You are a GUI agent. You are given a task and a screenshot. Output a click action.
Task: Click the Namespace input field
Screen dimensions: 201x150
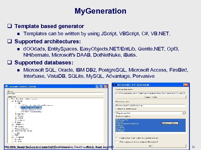pyautogui.click(x=151, y=106)
